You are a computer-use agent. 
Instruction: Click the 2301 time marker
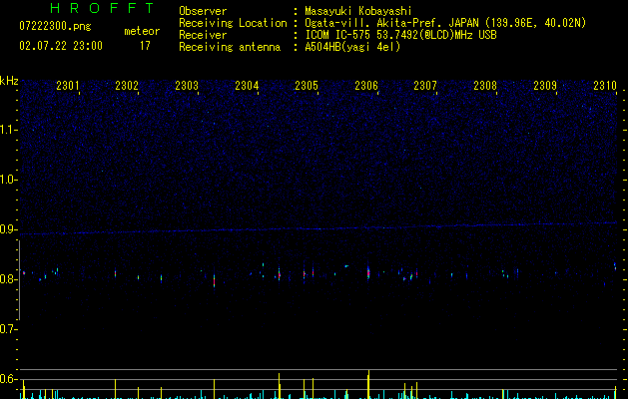click(x=67, y=86)
